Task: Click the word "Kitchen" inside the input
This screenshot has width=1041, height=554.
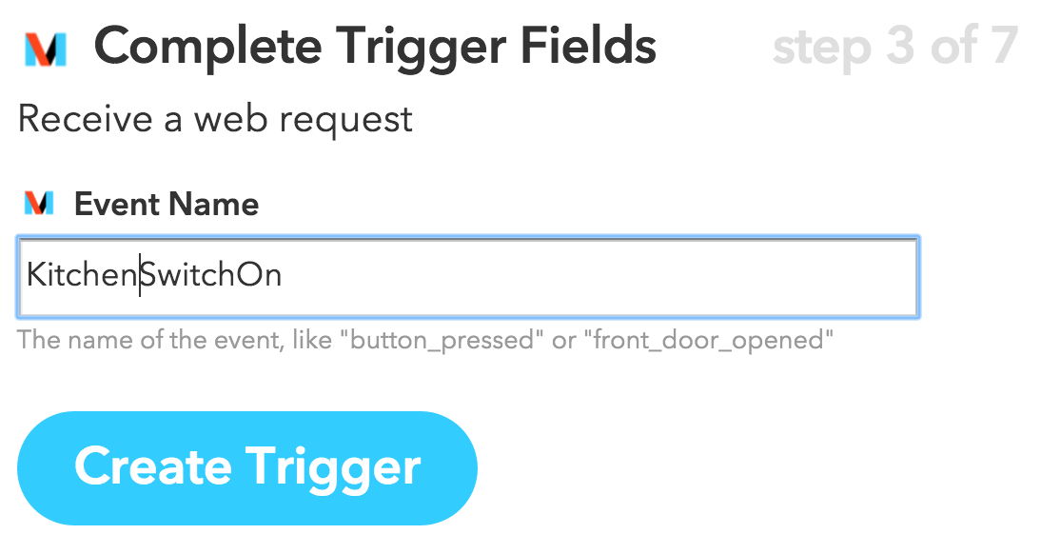Action: (82, 275)
